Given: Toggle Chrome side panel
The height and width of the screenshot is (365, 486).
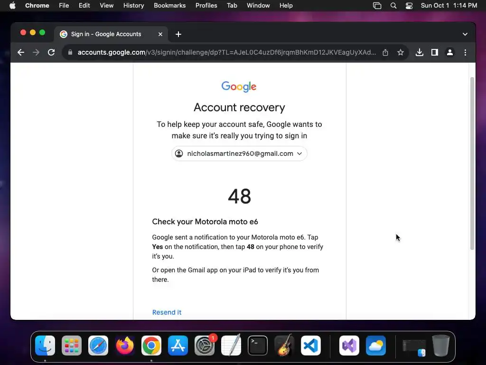Looking at the screenshot, I should pos(435,52).
